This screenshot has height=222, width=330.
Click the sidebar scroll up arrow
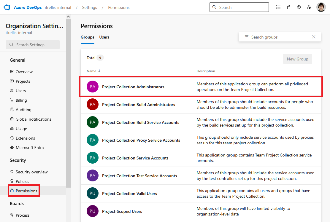(x=68, y=17)
